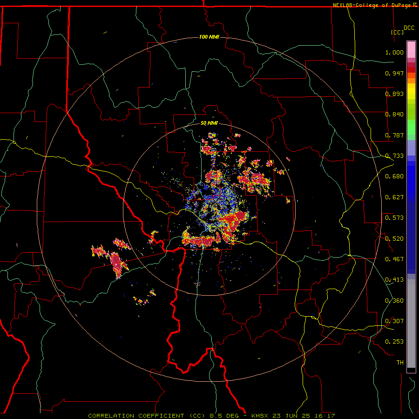The height and width of the screenshot is (419, 419).
Task: Click the 0.893 scale value
Action: [x=394, y=94]
